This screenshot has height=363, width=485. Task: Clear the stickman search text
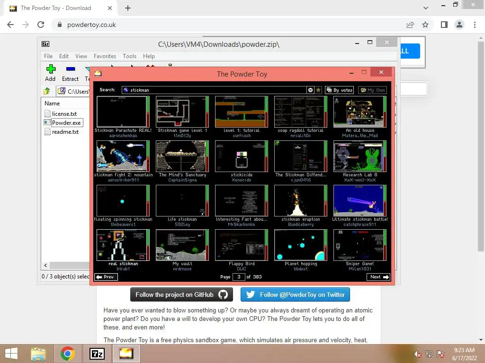point(310,90)
